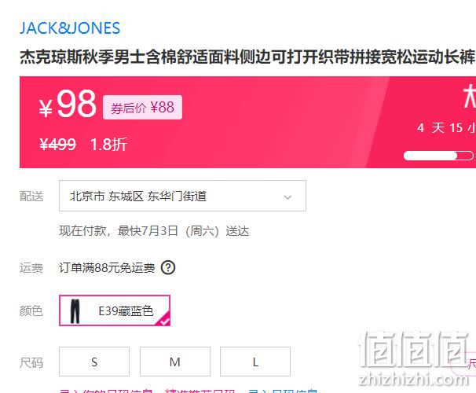This screenshot has width=476, height=393.
Task: Open the JACK&JONES brand link
Action: pos(70,28)
